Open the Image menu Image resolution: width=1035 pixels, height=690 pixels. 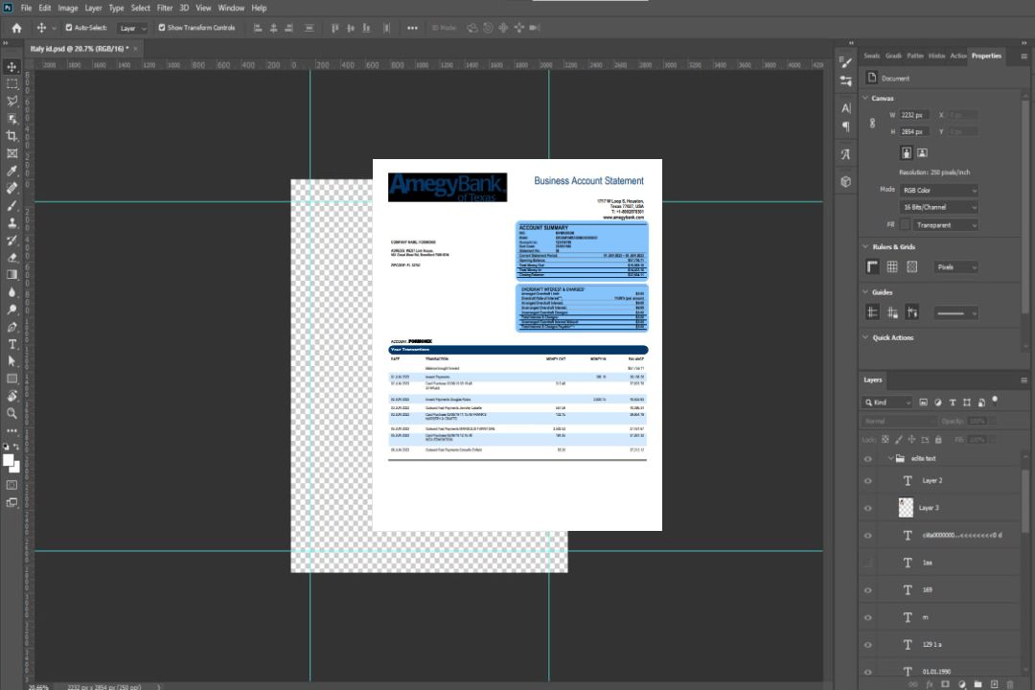67,8
